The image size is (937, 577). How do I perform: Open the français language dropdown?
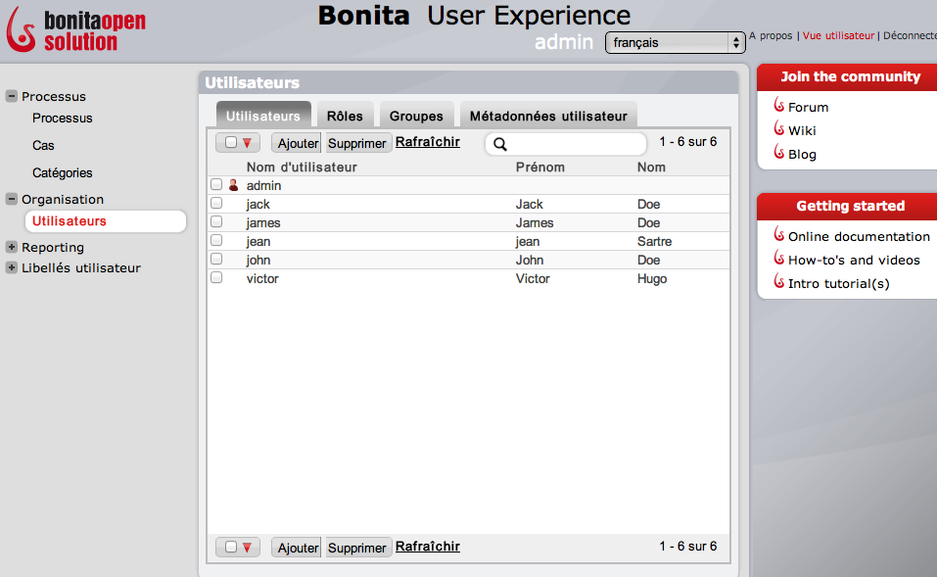675,43
